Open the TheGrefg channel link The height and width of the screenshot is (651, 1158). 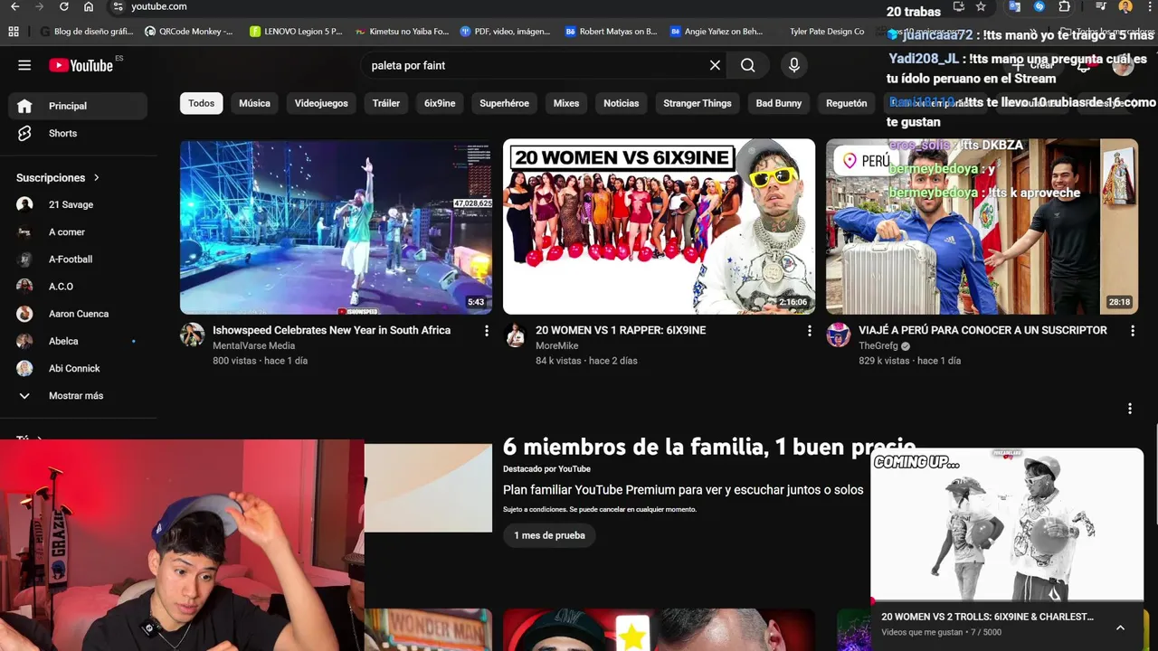[x=878, y=345]
